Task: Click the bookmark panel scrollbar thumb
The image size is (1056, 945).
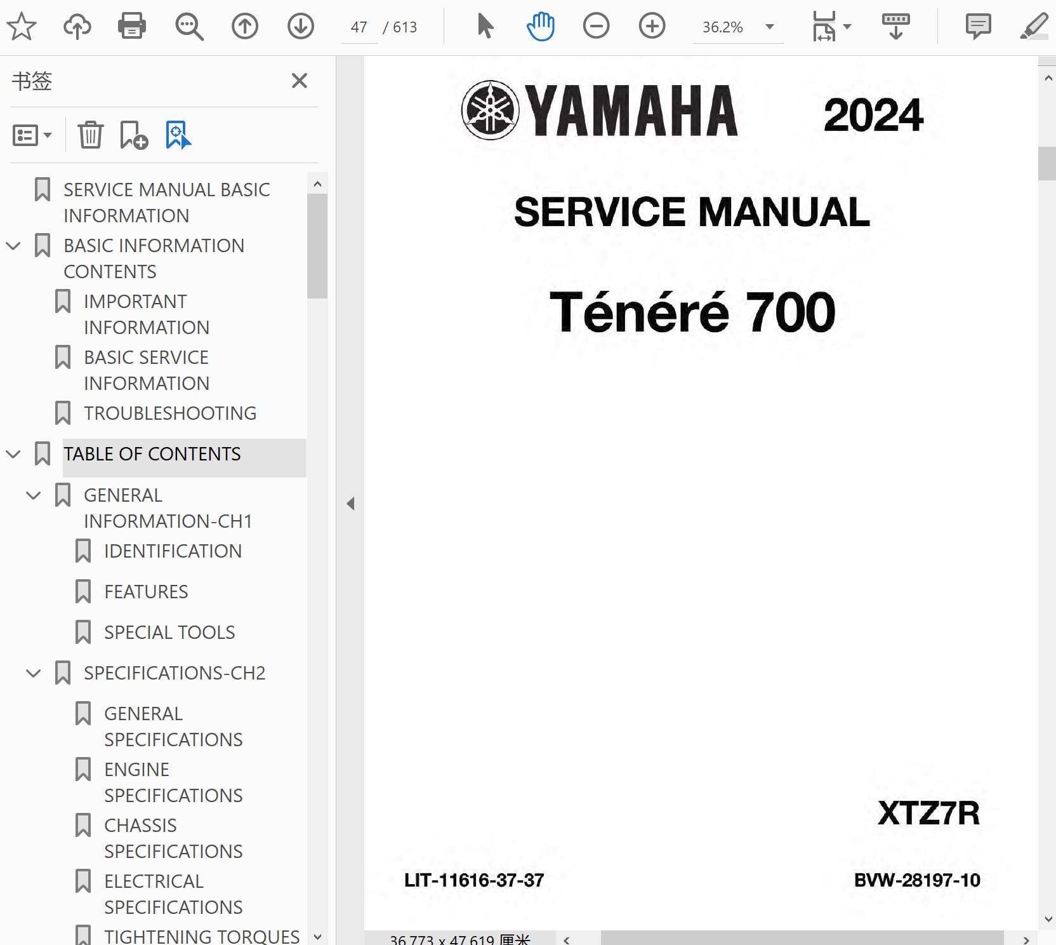Action: coord(317,246)
